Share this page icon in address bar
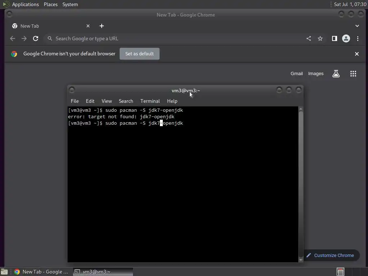This screenshot has width=368, height=276. [x=309, y=38]
